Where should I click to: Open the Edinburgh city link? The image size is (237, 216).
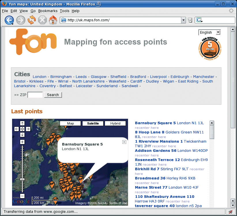coord(180,77)
